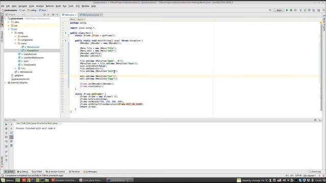Toggle soft-wrap icon in Run console
Screen dimensions: 326x183
11,133
